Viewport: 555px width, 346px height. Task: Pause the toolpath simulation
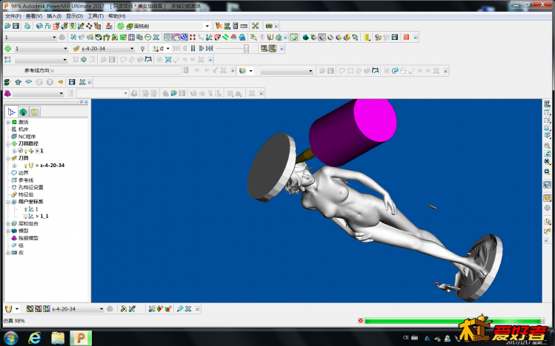pyautogui.click(x=193, y=48)
